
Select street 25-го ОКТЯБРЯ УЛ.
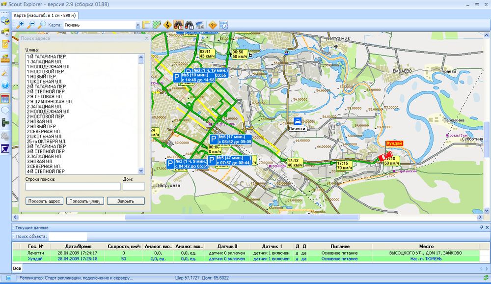46,142
